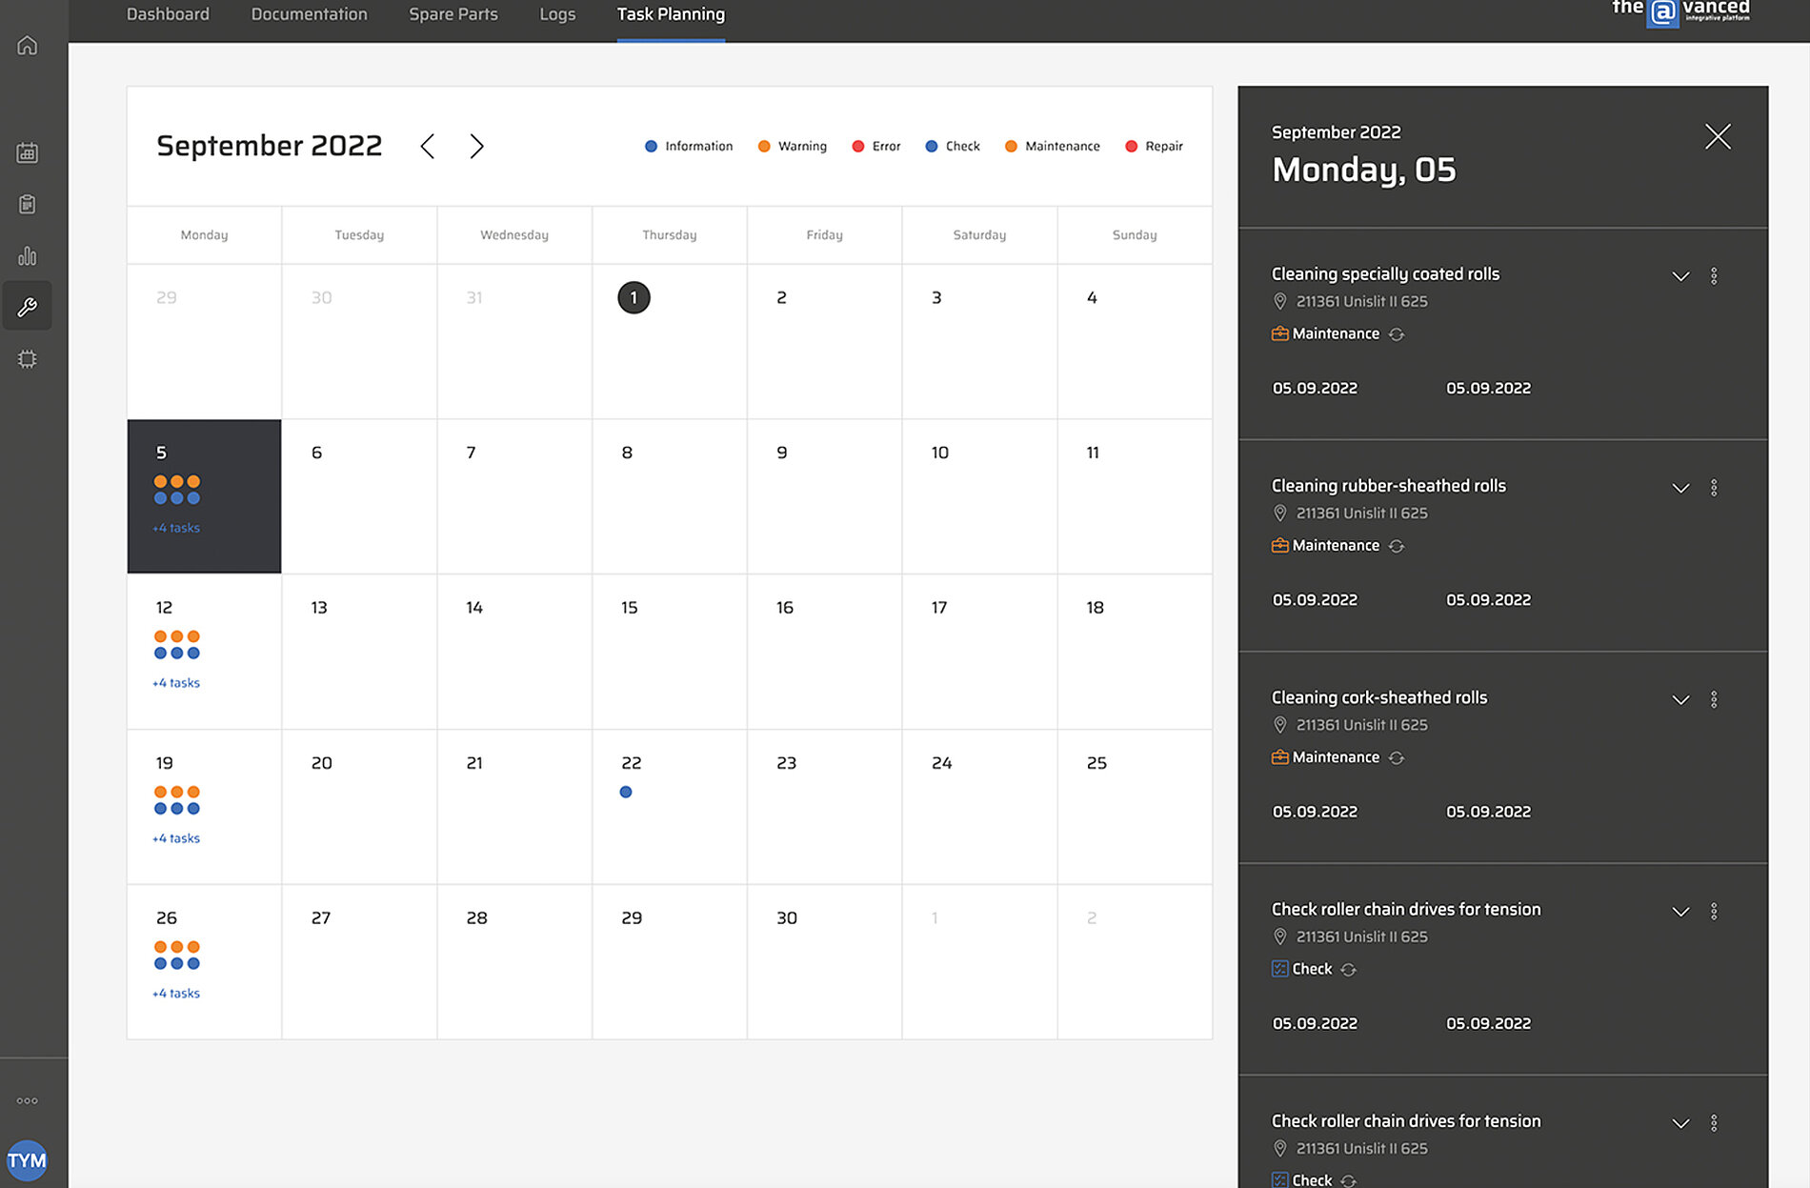Open the +4 tasks link on September 12
The height and width of the screenshot is (1188, 1810).
(175, 682)
